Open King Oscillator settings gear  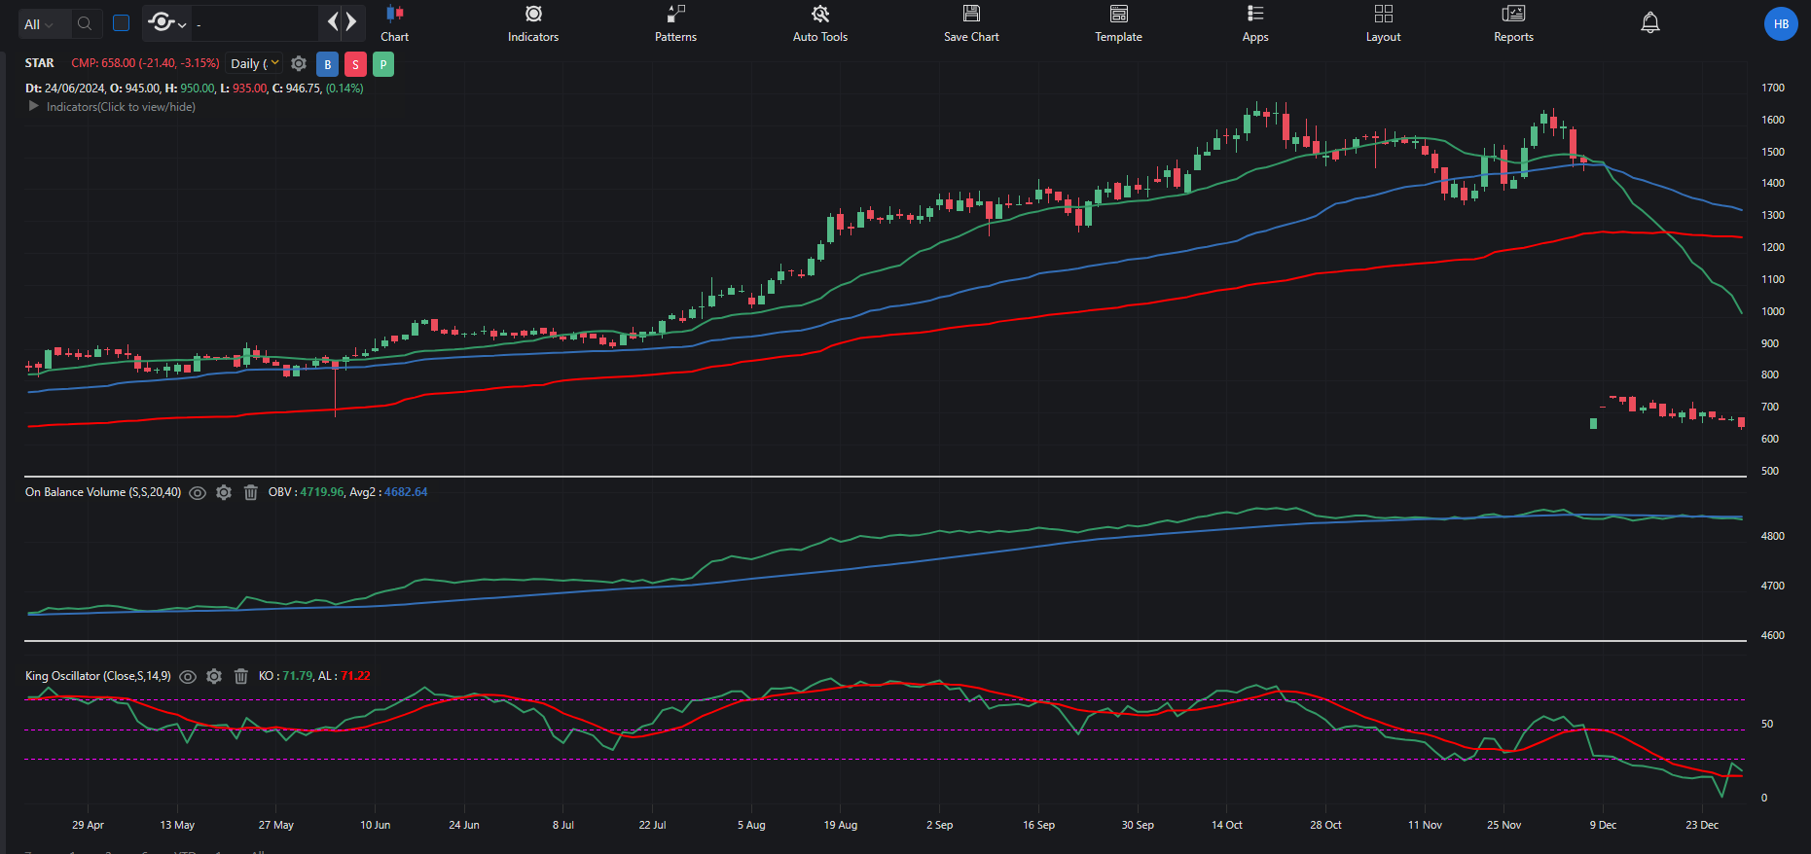214,676
